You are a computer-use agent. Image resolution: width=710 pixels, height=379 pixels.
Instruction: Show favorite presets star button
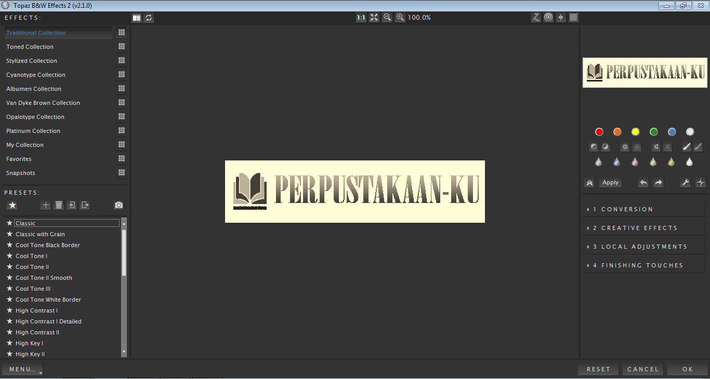[x=12, y=205]
